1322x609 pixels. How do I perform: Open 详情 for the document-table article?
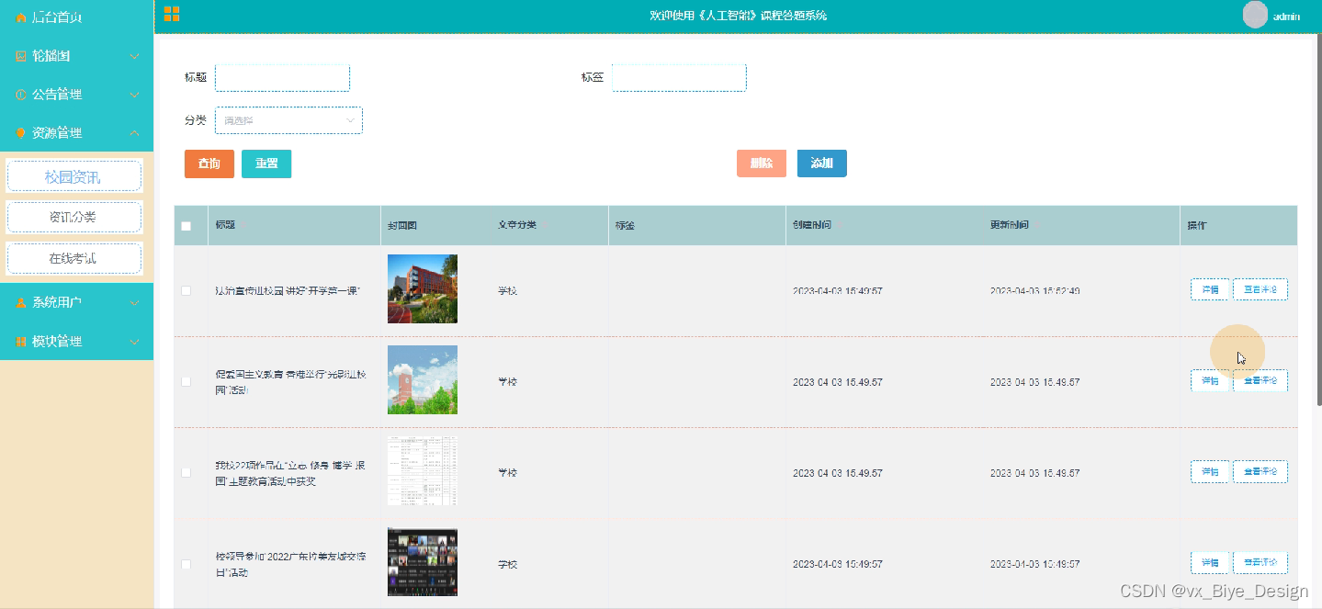(1210, 471)
